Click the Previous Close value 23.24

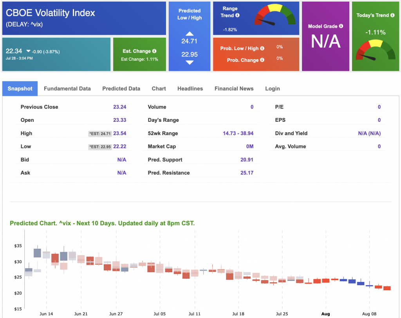point(120,107)
